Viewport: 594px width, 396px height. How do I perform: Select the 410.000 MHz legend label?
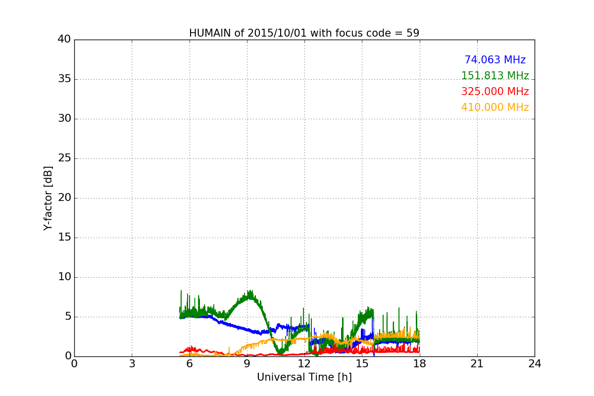tap(495, 107)
